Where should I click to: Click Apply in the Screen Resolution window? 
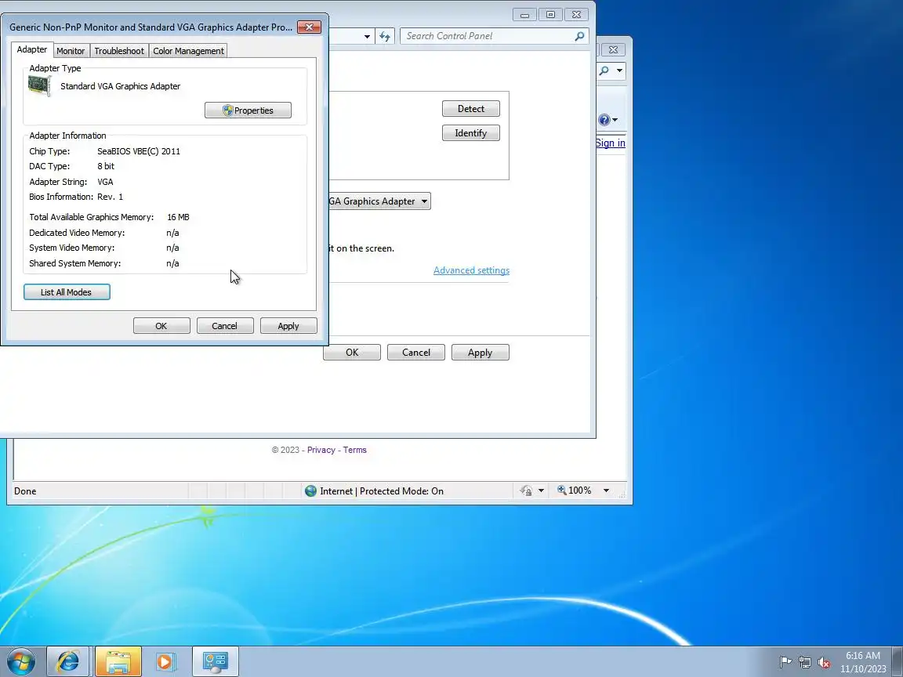pyautogui.click(x=481, y=353)
